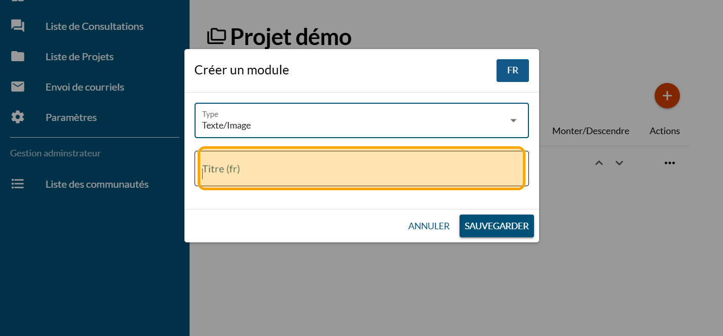Click the folder icon beside Liste de Projets
Viewport: 723px width, 336px height.
pos(18,57)
